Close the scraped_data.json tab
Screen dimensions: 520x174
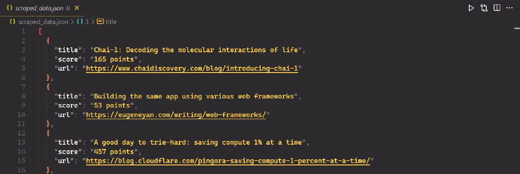click(77, 8)
